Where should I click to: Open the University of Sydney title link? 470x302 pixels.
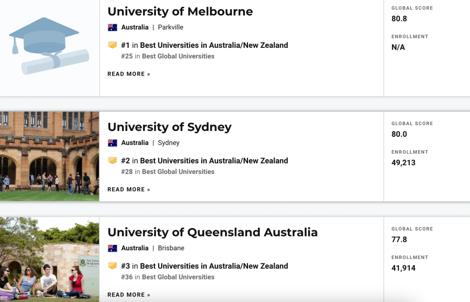pyautogui.click(x=170, y=128)
